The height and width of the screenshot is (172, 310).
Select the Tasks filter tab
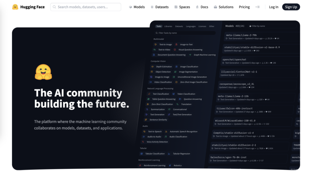[159, 26]
